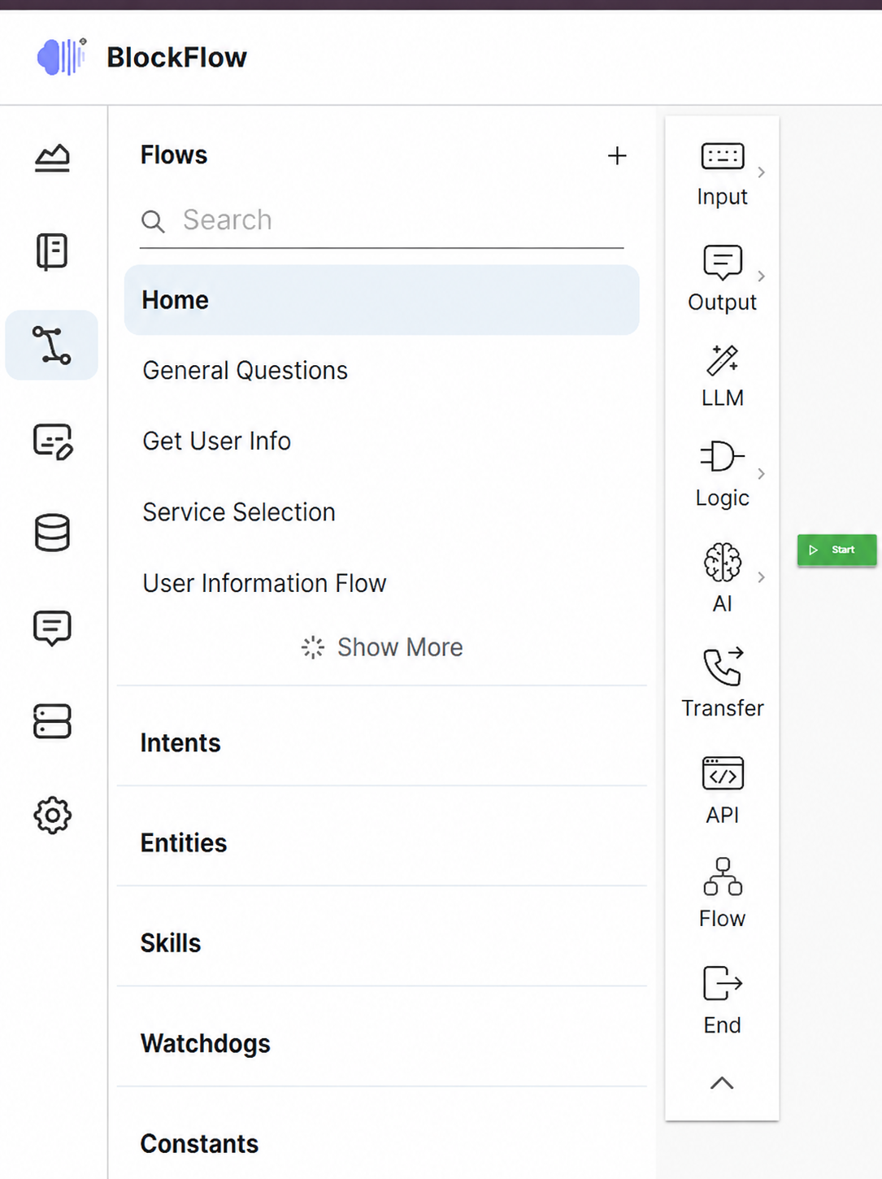Add a new flow with plus icon
The image size is (882, 1179).
pos(617,155)
